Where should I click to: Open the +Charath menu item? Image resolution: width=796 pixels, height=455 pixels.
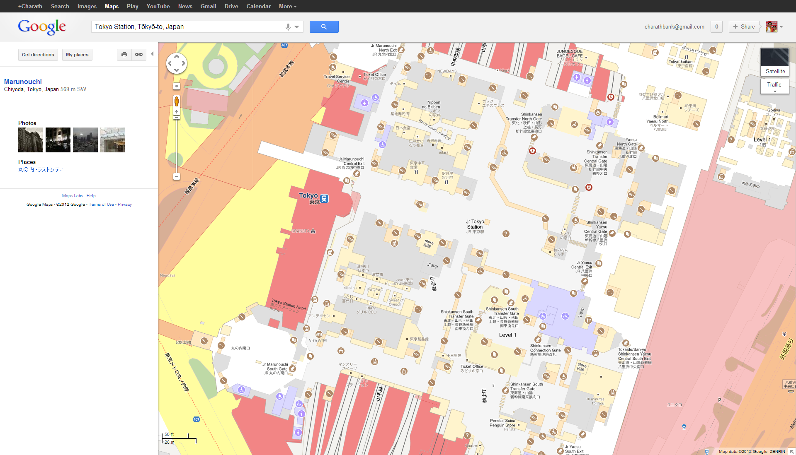[x=30, y=6]
